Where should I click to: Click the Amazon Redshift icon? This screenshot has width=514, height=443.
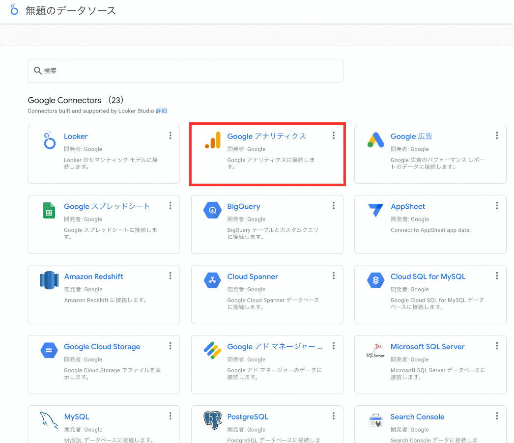tap(49, 280)
